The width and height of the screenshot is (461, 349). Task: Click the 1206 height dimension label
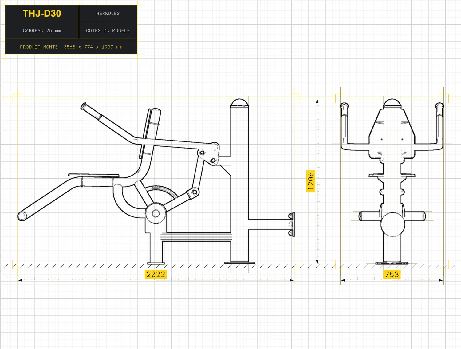(x=311, y=181)
